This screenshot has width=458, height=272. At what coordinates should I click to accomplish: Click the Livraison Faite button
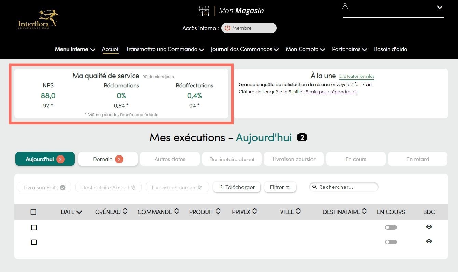pyautogui.click(x=44, y=187)
